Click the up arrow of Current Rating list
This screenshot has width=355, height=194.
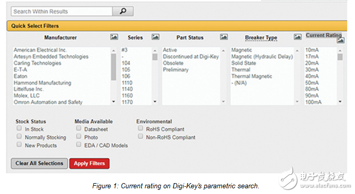(x=340, y=50)
